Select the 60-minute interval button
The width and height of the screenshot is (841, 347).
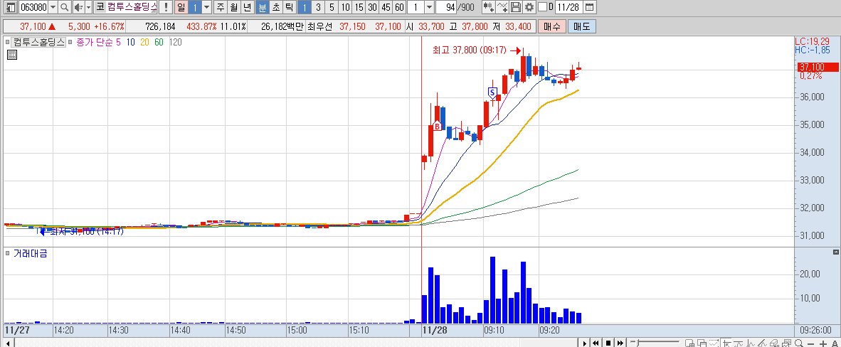[399, 7]
